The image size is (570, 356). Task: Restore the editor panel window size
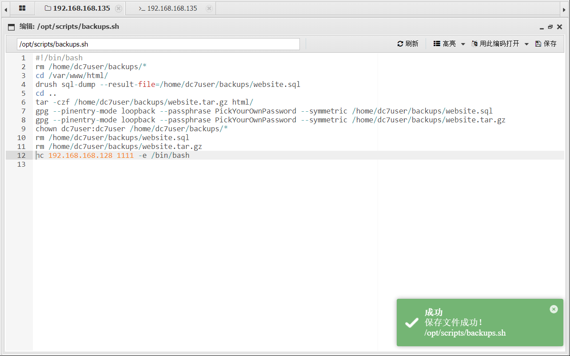pyautogui.click(x=550, y=27)
